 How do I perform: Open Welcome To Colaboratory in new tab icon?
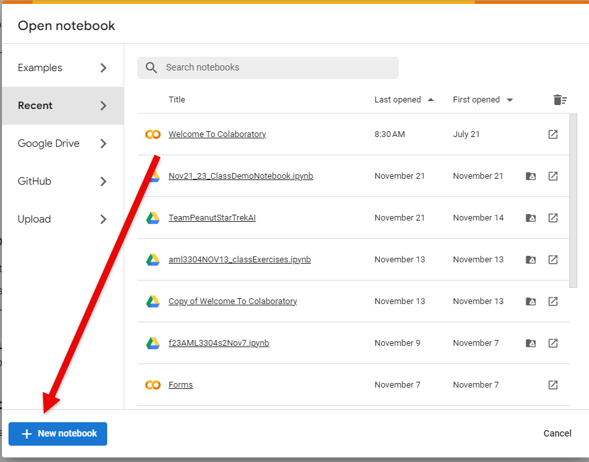coord(553,134)
